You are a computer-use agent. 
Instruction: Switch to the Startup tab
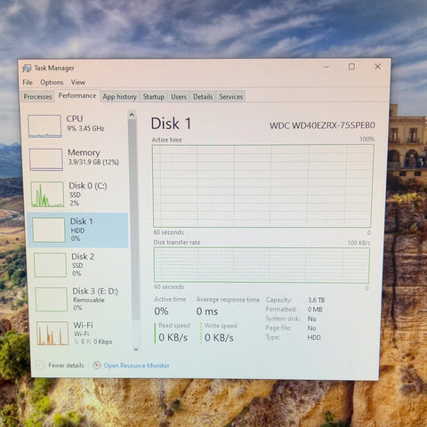click(x=154, y=97)
